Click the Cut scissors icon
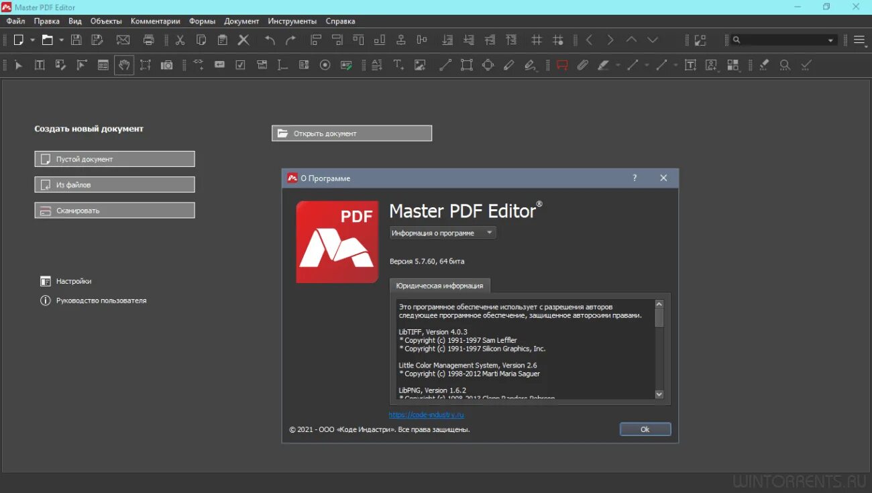The width and height of the screenshot is (872, 493). point(180,40)
